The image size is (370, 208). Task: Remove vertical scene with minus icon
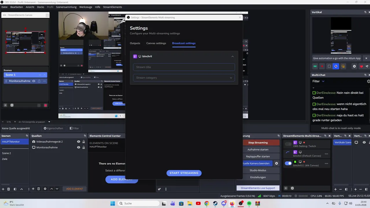[x=341, y=189]
